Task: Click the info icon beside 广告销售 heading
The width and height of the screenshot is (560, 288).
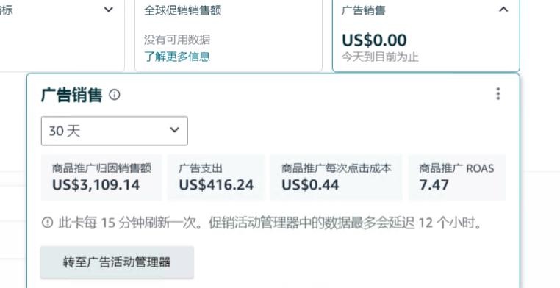Action: pos(115,95)
